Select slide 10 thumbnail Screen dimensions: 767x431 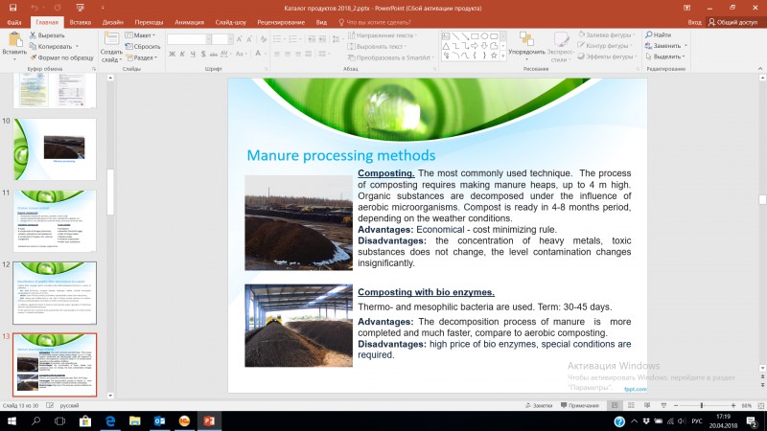tap(55, 149)
